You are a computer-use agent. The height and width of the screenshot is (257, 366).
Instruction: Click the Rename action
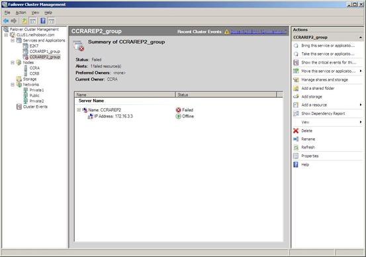pyautogui.click(x=308, y=139)
